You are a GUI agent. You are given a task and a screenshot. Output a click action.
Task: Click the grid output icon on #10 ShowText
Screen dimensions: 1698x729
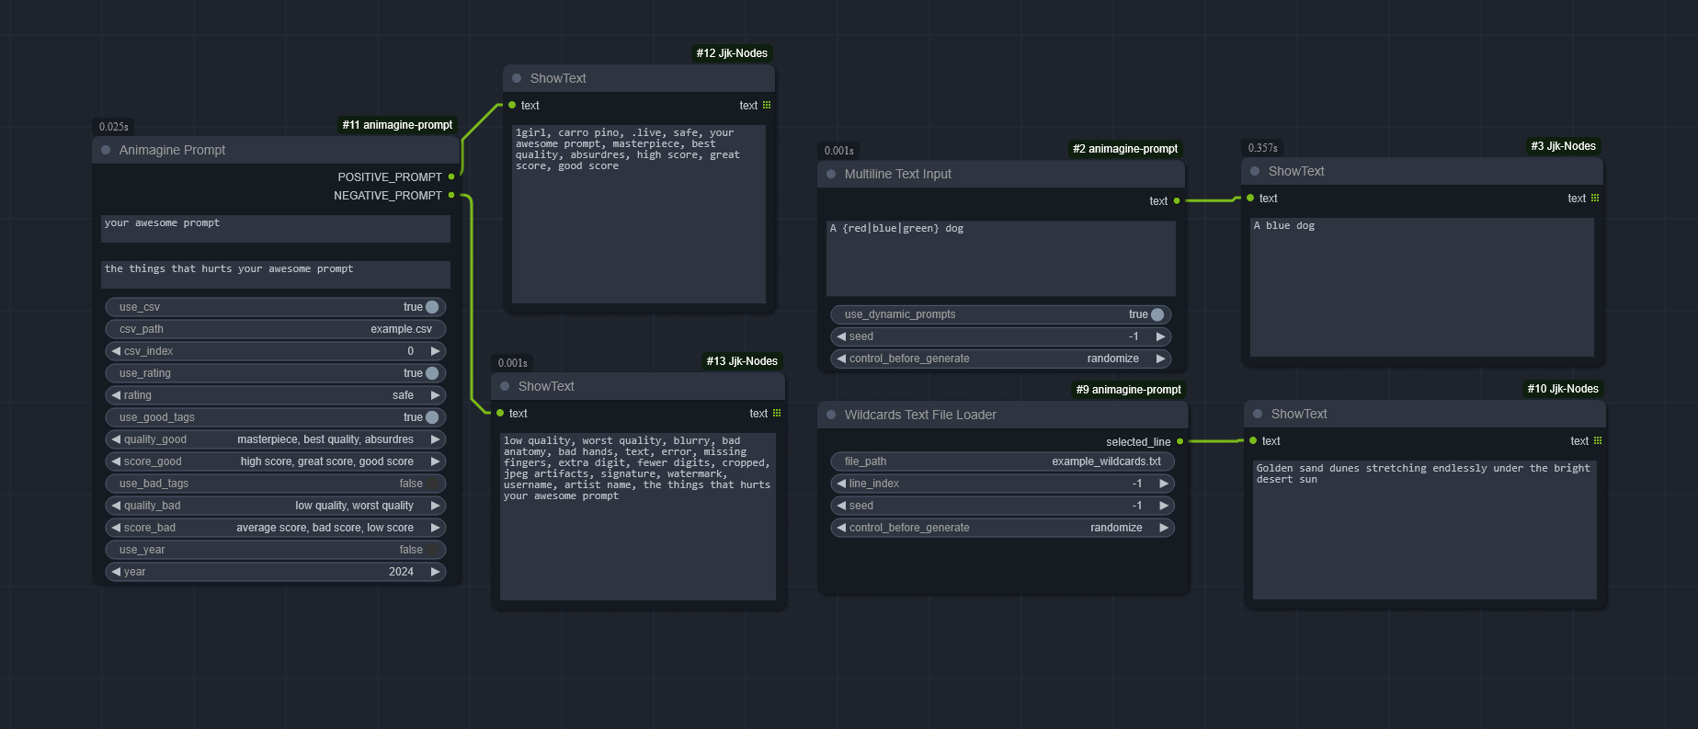1598,440
